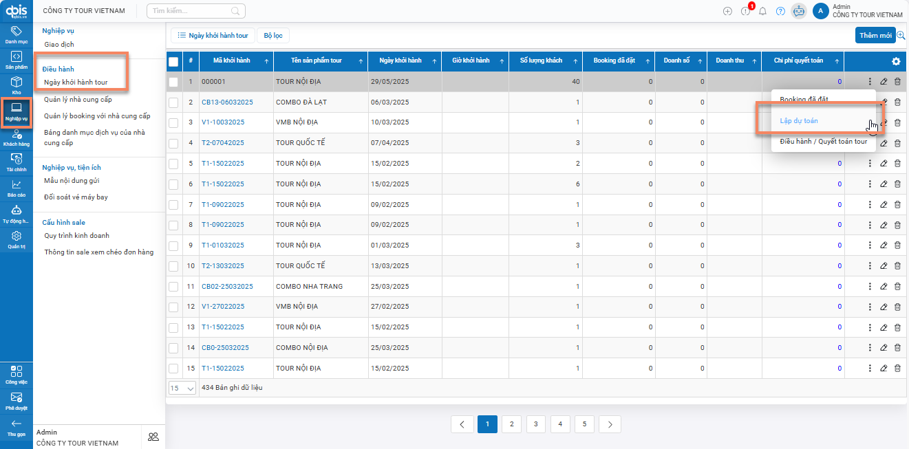
Task: Open the Sản phẩm sidebar module
Action: click(17, 61)
